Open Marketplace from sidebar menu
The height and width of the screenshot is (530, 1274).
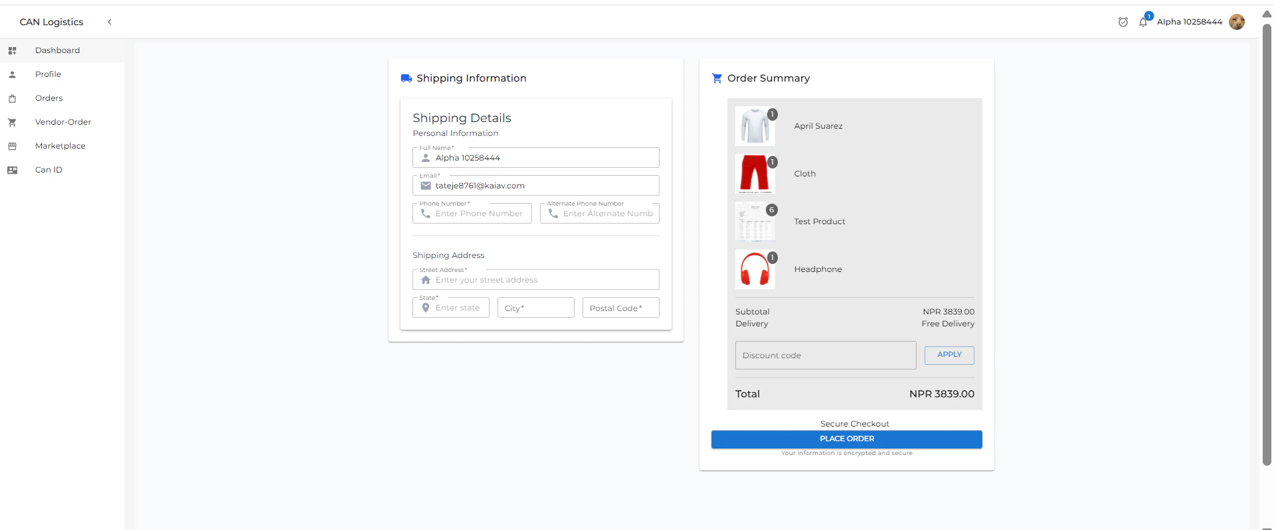tap(62, 146)
